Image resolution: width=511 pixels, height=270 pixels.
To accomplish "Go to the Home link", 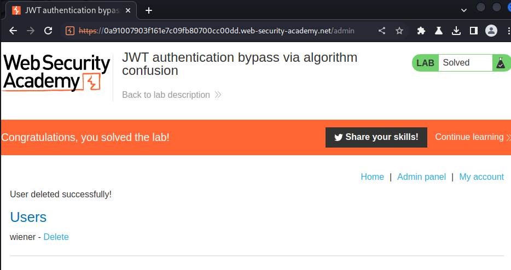I will [x=372, y=177].
